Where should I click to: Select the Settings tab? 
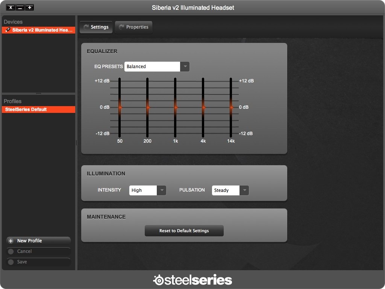click(x=96, y=27)
